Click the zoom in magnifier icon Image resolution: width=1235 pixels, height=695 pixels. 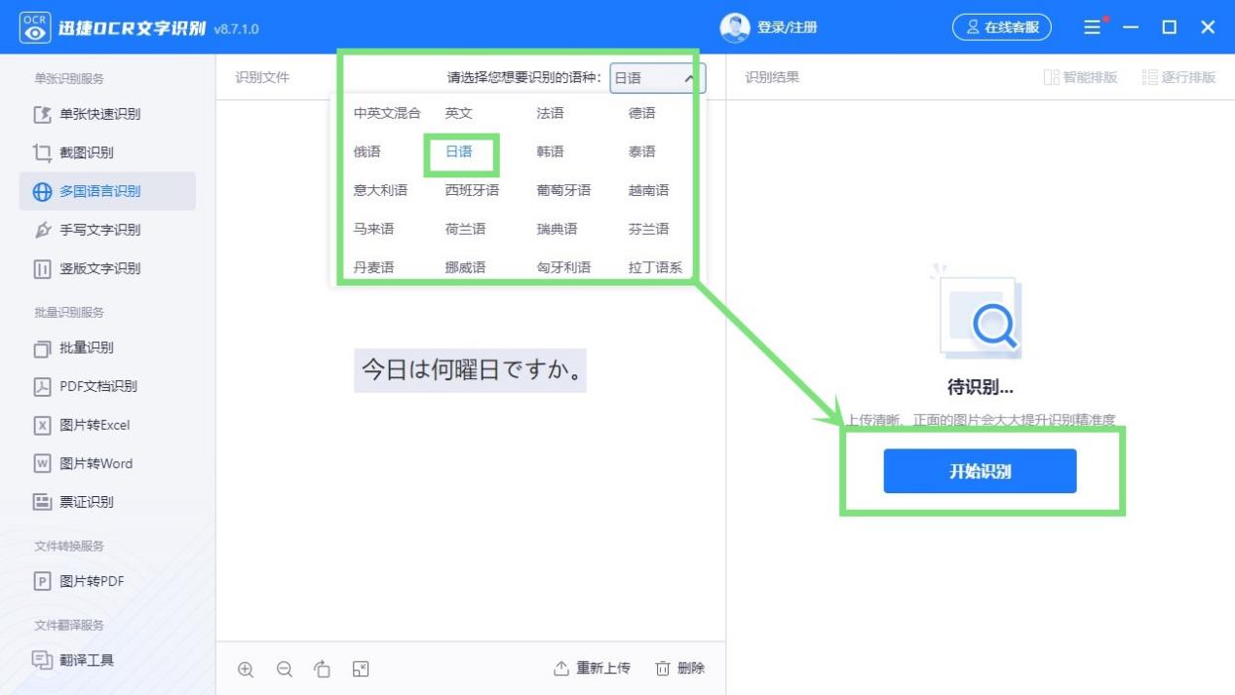(x=246, y=669)
